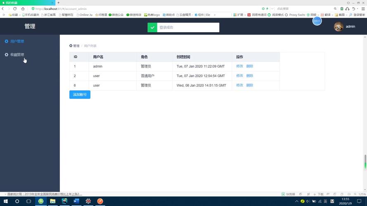Viewport: 367px width, 206px height.
Task: Open the 翻译 translate dropdown
Action: point(327,15)
